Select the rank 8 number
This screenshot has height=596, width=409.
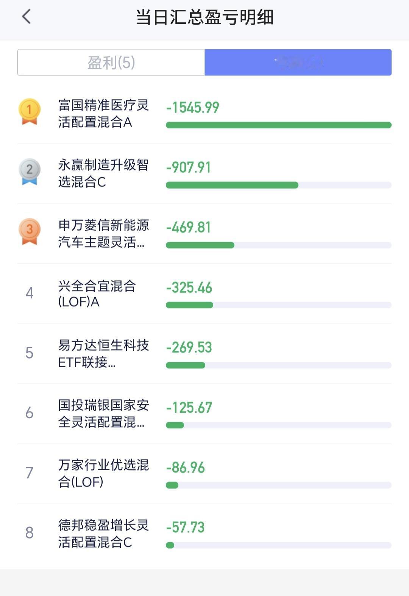[30, 533]
